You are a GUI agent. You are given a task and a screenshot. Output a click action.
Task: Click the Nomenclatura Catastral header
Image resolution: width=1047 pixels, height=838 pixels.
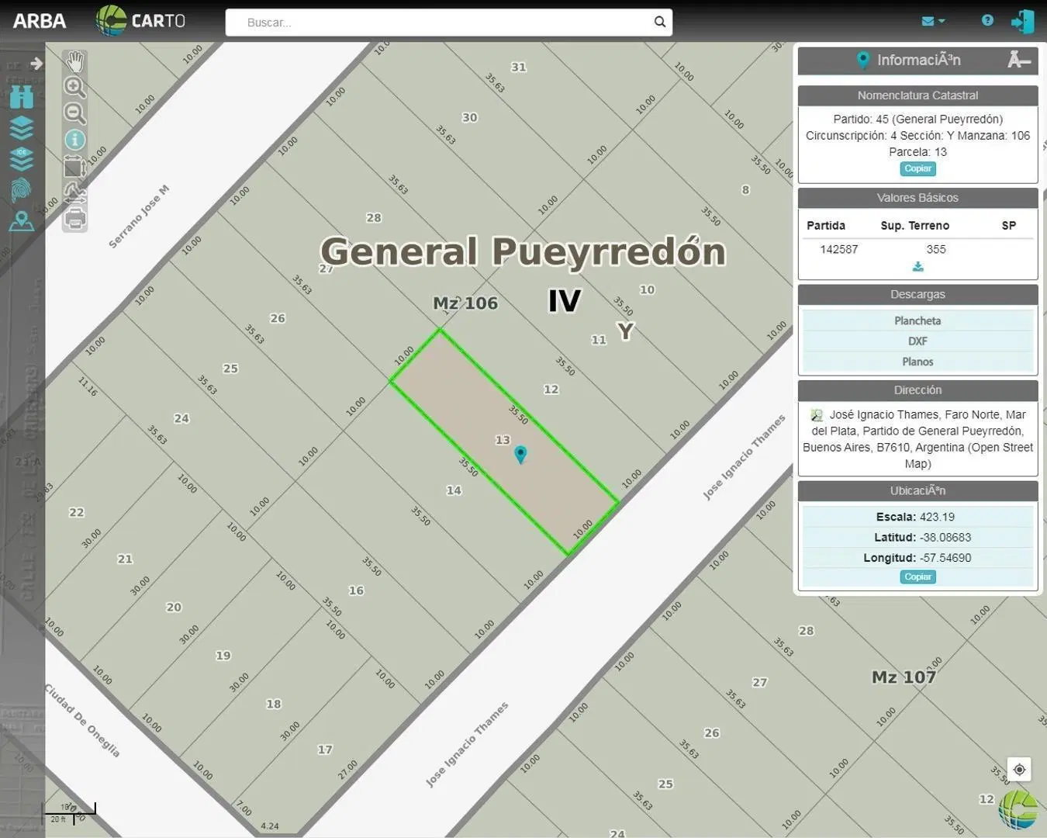[917, 95]
